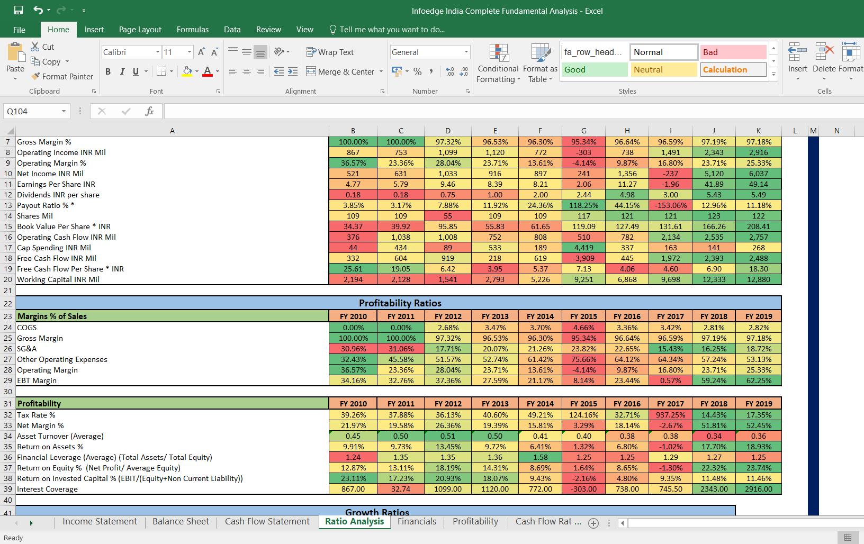
Task: Expand the font name dropdown
Action: tap(158, 52)
